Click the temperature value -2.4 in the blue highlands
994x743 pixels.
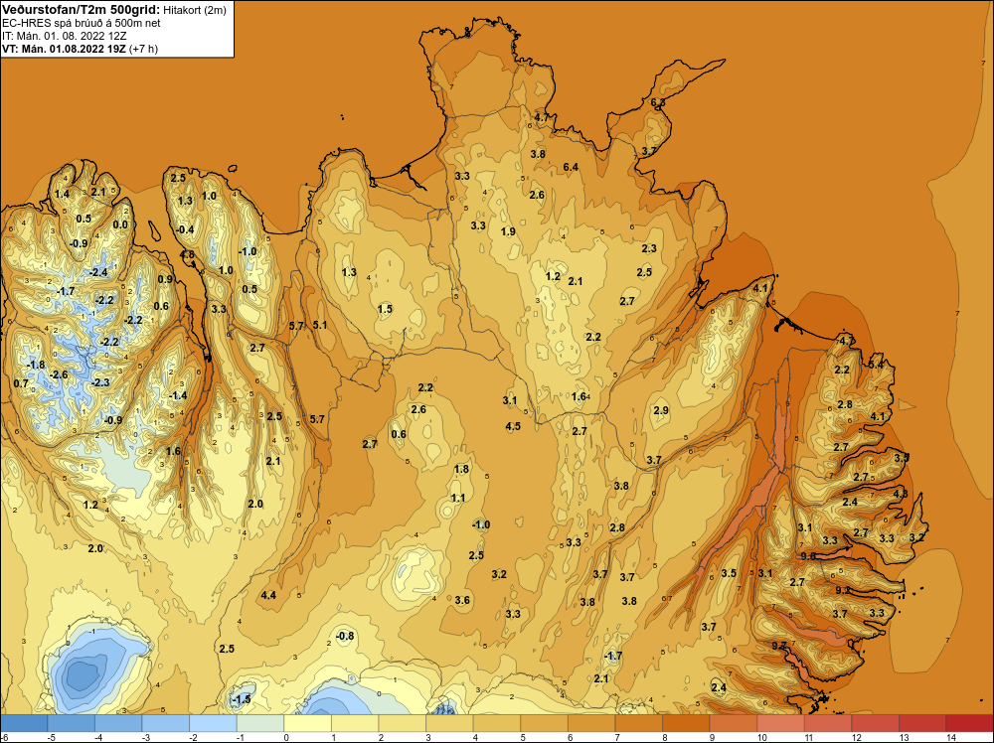[x=98, y=272]
